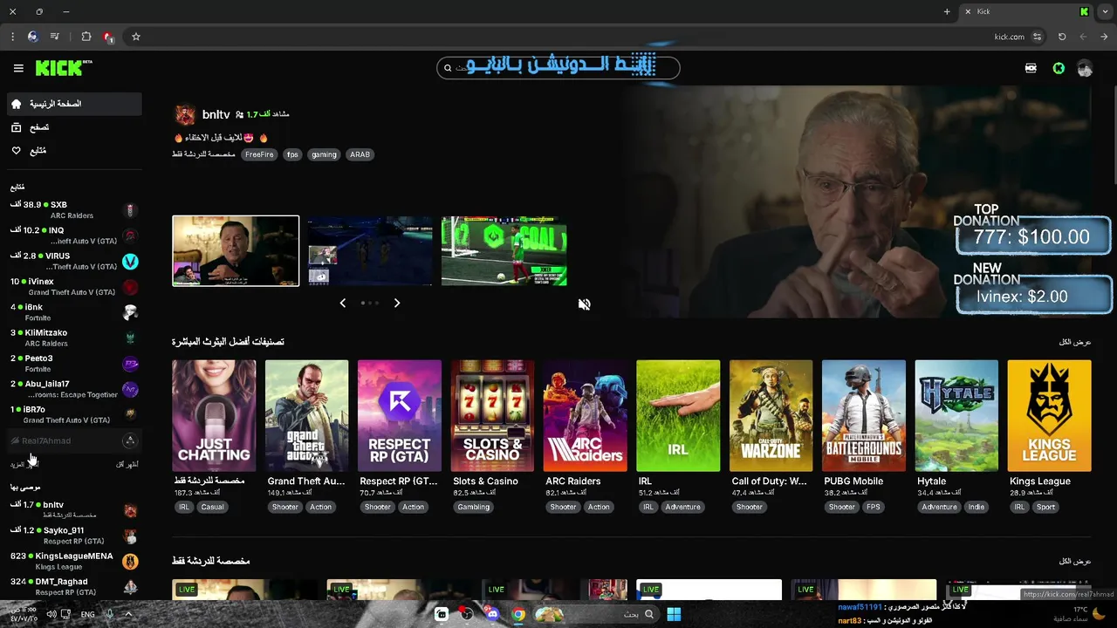Open the hamburger sidebar menu
This screenshot has width=1117, height=628.
(x=18, y=68)
